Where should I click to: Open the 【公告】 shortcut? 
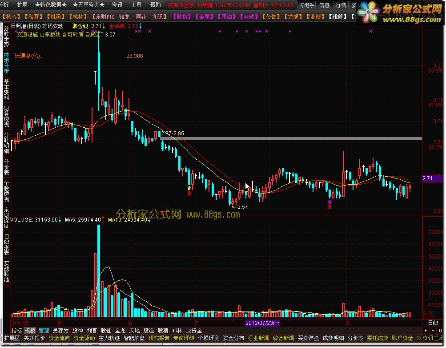271,17
